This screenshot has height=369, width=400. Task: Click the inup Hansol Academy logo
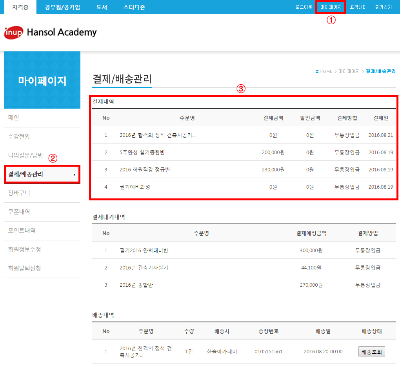tap(50, 33)
